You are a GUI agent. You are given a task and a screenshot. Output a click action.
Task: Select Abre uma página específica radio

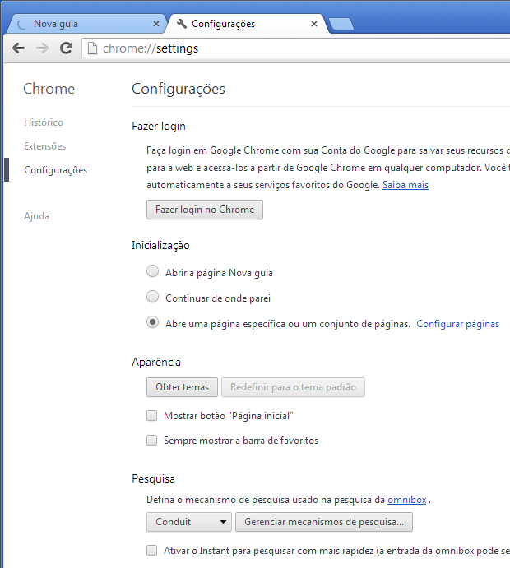click(153, 322)
